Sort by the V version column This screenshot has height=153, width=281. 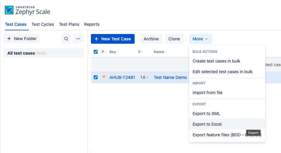pos(140,52)
